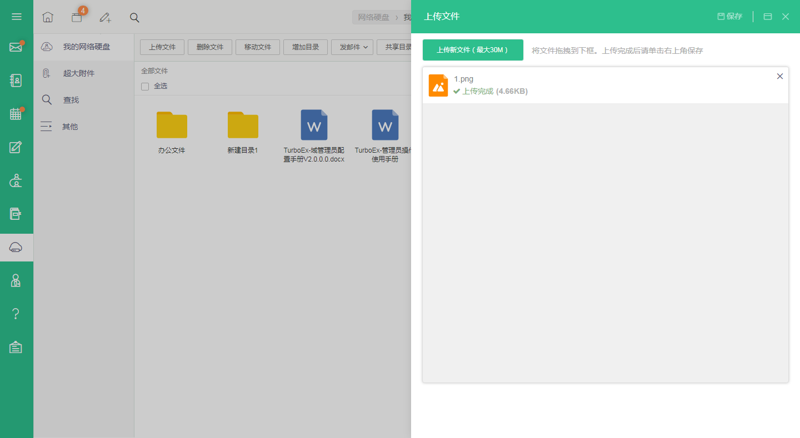The width and height of the screenshot is (800, 438).
Task: Click the 删除文件 toolbar button
Action: 210,47
